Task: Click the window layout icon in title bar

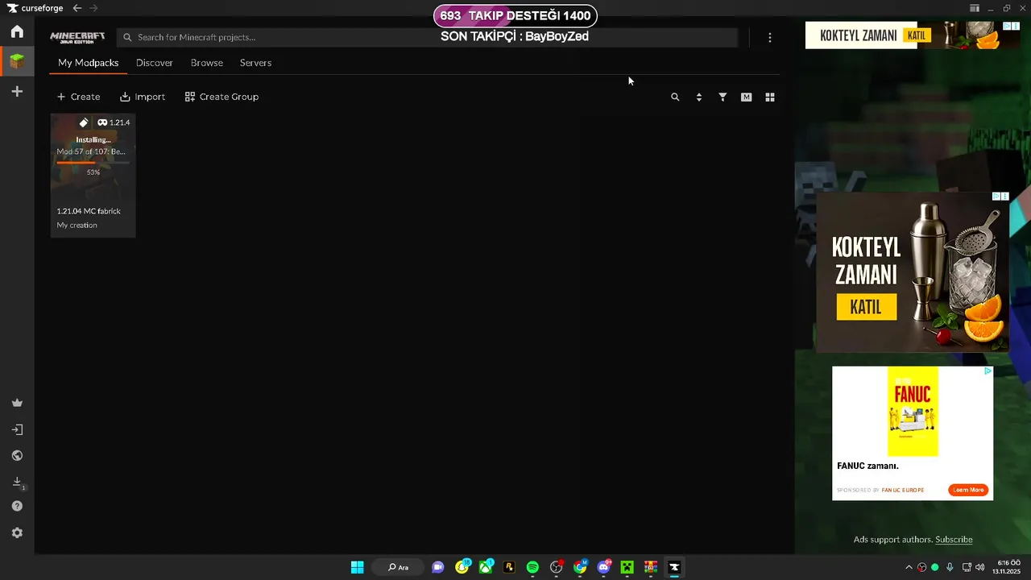Action: pos(974,8)
